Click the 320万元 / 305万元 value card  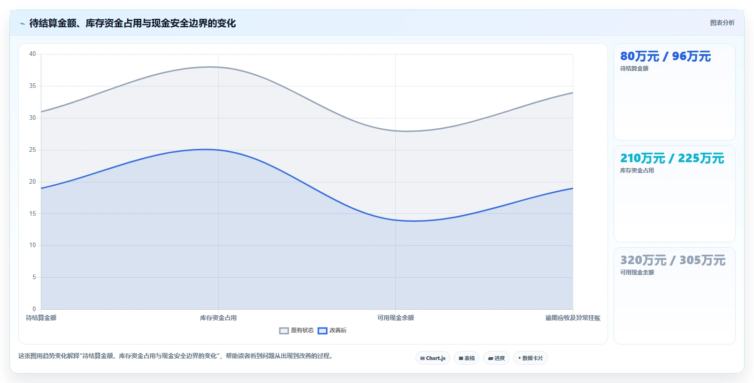tap(674, 296)
